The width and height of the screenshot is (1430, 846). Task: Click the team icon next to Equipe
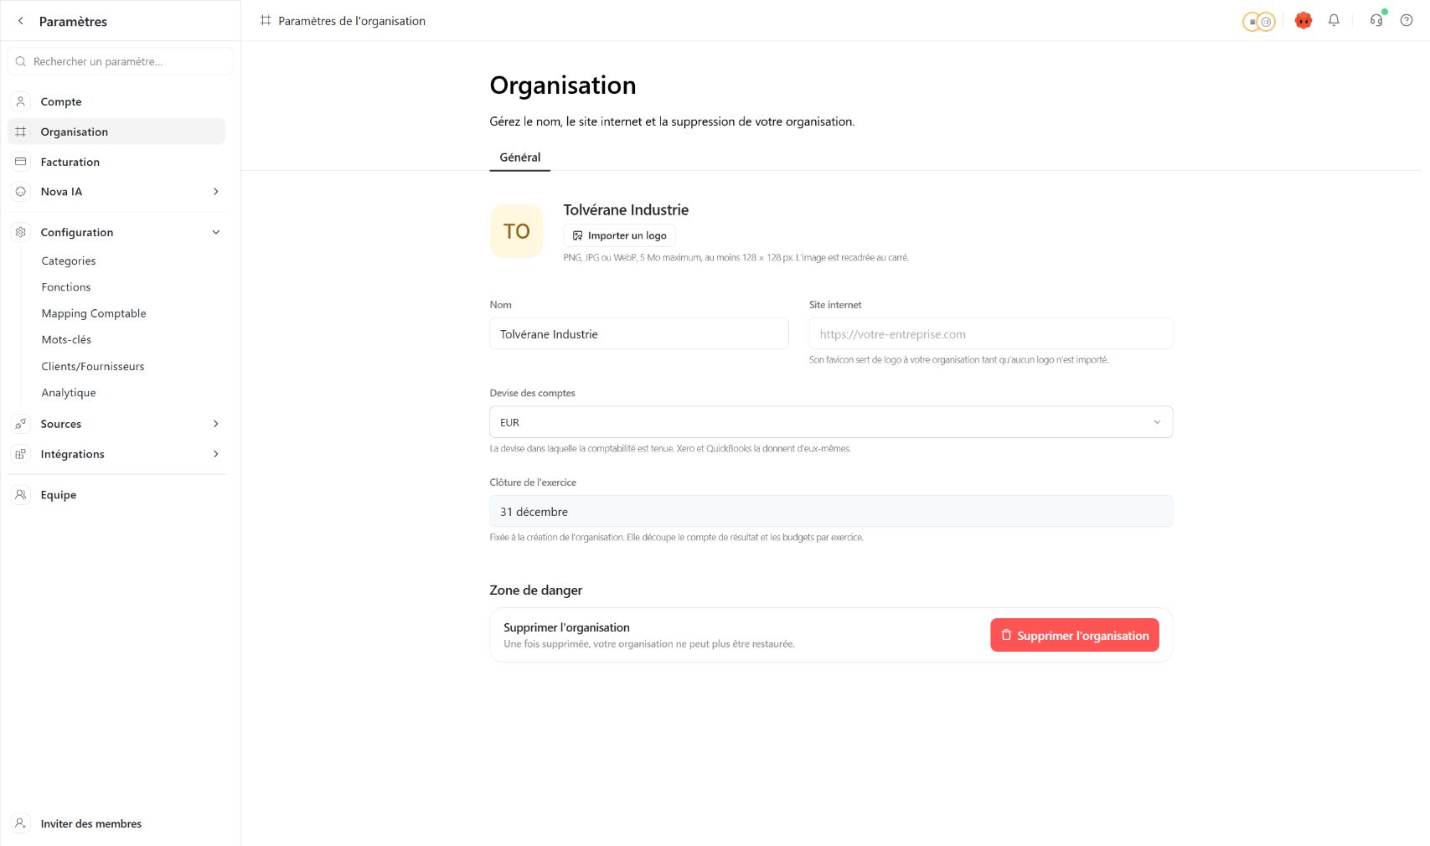[21, 495]
